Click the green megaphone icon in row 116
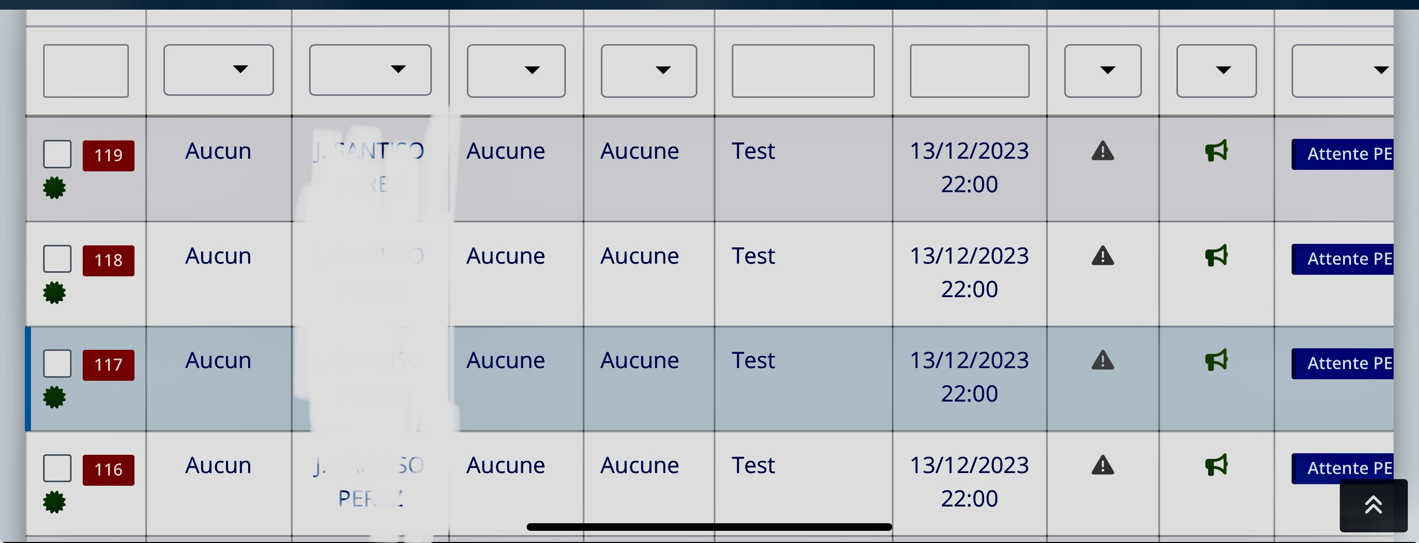 (x=1217, y=465)
